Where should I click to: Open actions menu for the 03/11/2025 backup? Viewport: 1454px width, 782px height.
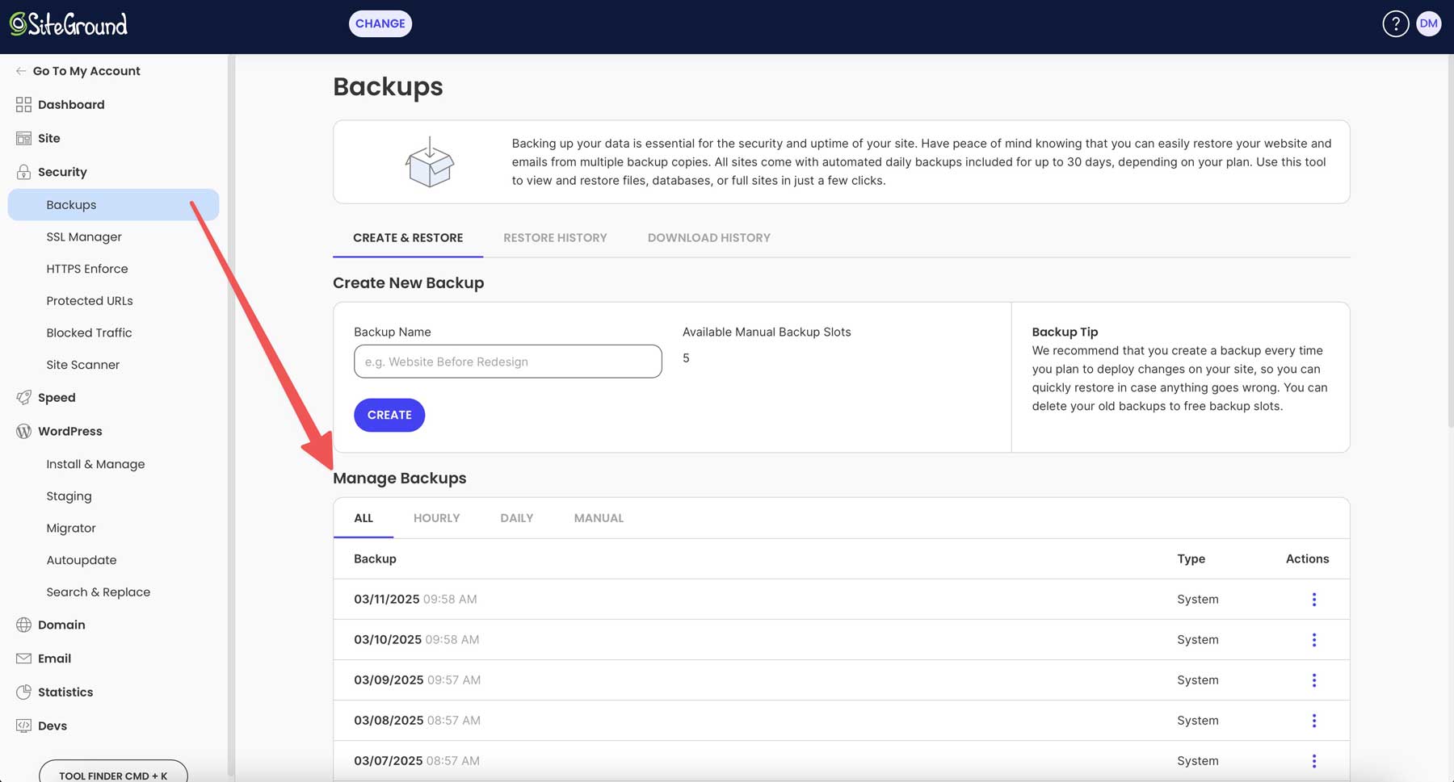point(1314,599)
